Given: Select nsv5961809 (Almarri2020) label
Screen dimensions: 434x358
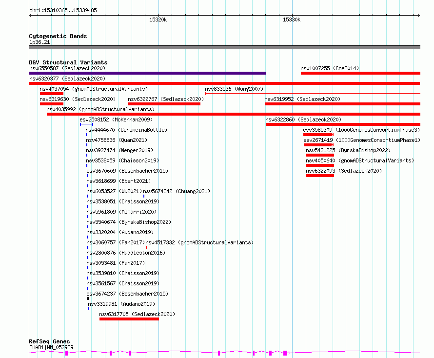Looking at the screenshot, I should pos(121,212).
